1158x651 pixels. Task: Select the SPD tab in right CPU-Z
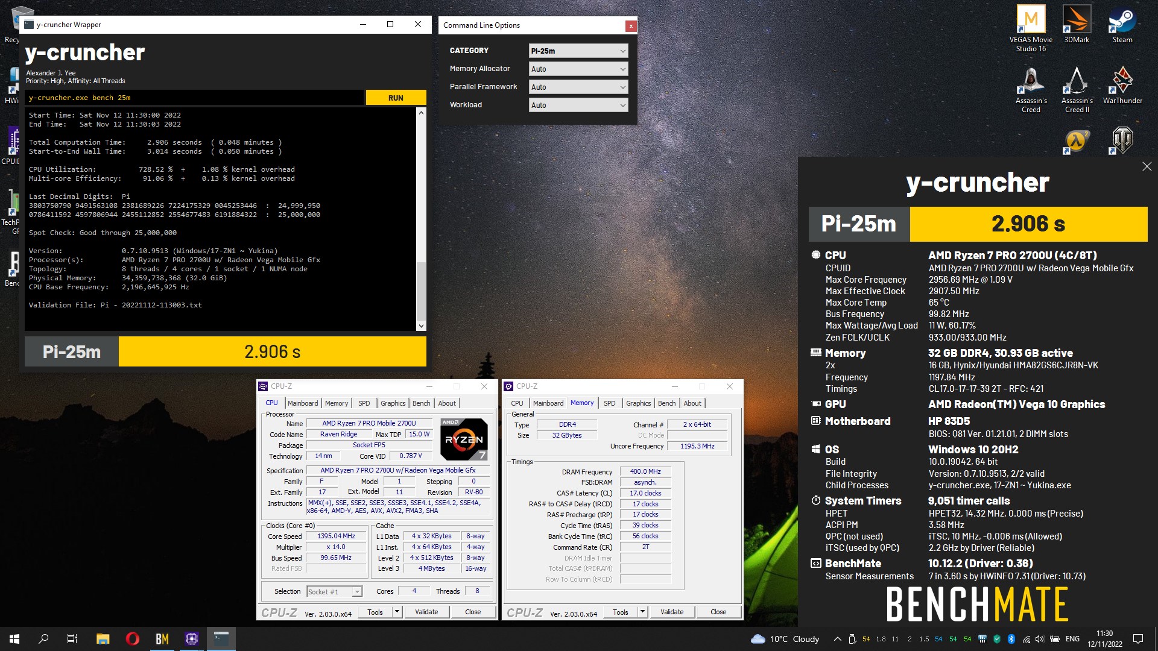tap(609, 403)
